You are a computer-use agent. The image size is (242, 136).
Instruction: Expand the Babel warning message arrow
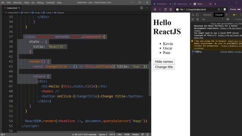[194, 41]
